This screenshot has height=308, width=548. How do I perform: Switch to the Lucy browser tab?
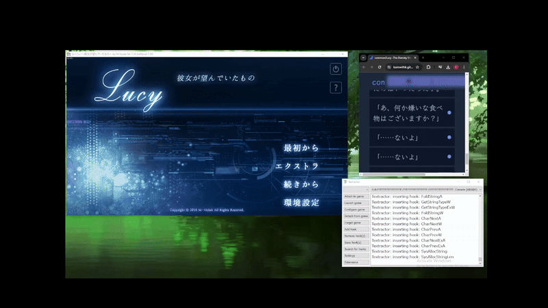click(391, 57)
